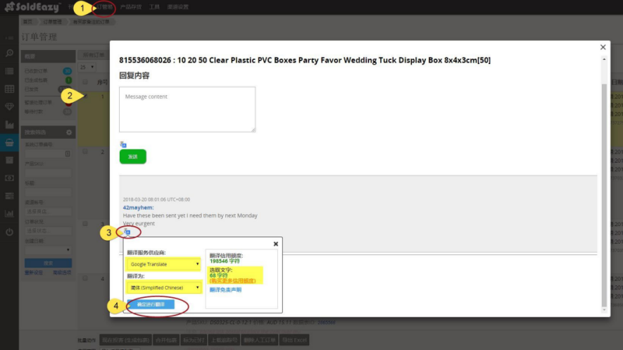The image size is (623, 350).
Task: Click the 导出 Excel button
Action: [x=294, y=340]
